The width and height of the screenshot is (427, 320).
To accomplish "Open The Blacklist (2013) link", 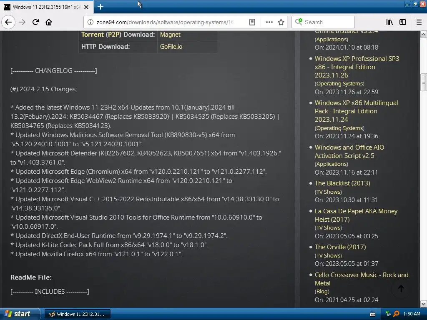I will coord(342,183).
